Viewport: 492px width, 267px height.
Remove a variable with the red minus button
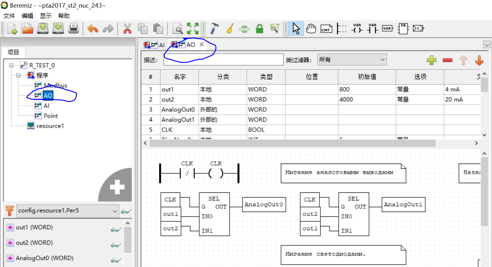pos(447,60)
